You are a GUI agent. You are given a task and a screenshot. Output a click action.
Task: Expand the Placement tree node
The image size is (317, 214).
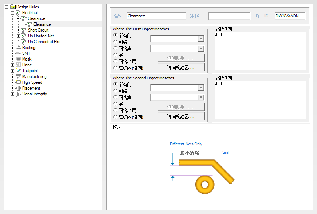tap(12, 88)
